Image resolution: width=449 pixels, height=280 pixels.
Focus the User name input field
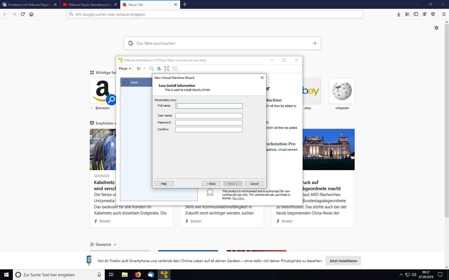209,116
